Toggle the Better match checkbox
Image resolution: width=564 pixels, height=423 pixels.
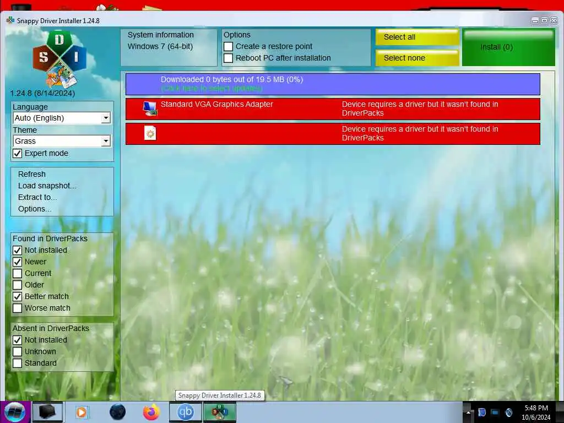(17, 296)
